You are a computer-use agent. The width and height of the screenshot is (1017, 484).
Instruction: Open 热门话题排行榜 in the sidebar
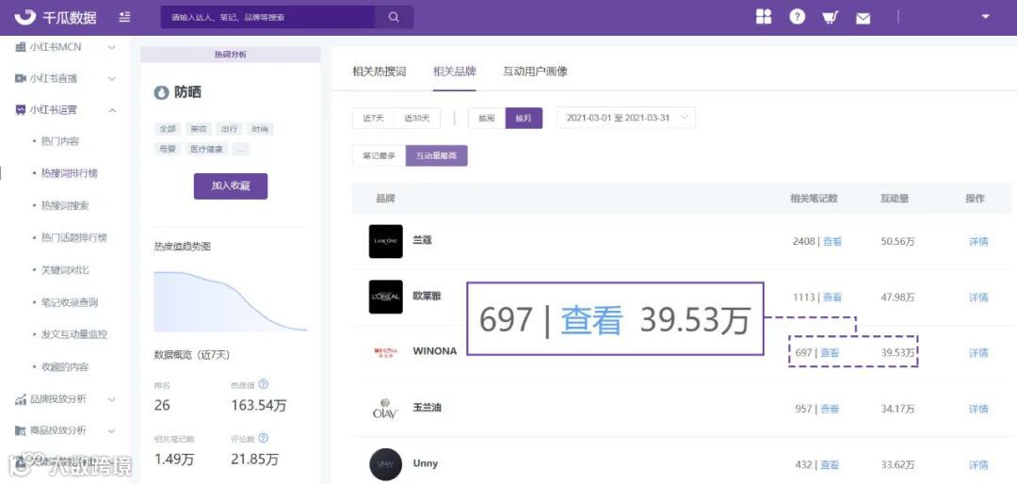point(74,237)
